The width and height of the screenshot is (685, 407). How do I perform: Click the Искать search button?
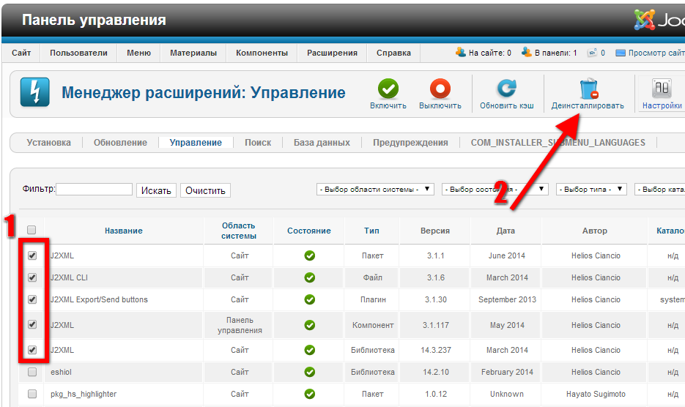coord(156,190)
